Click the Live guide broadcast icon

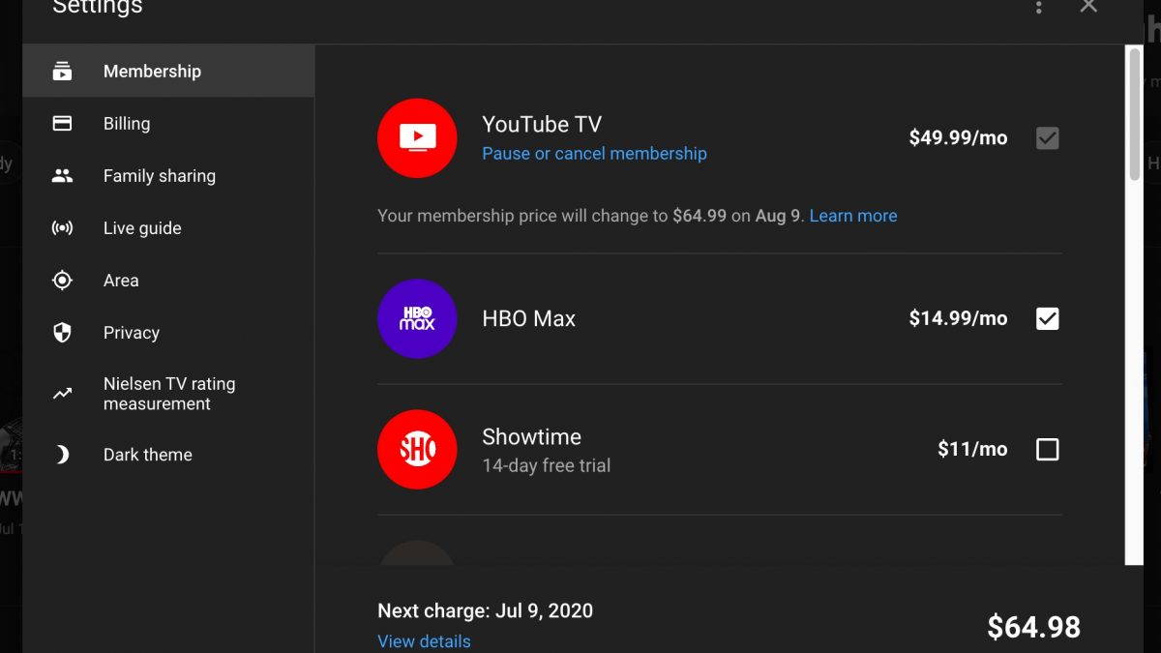(x=62, y=228)
